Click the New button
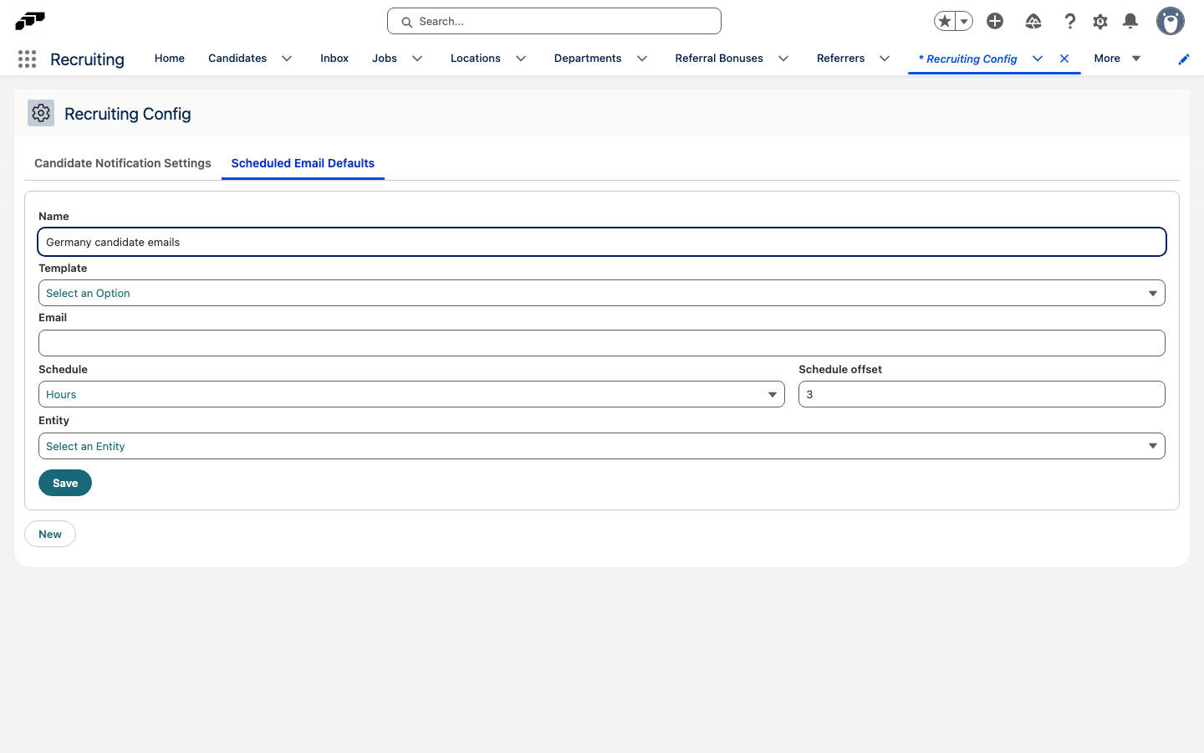The image size is (1204, 753). point(50,534)
